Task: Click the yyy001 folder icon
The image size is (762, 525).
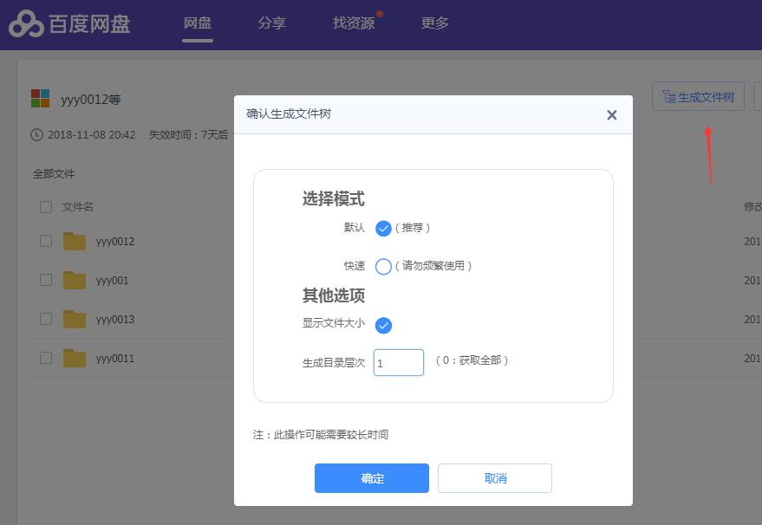Action: pyautogui.click(x=75, y=280)
